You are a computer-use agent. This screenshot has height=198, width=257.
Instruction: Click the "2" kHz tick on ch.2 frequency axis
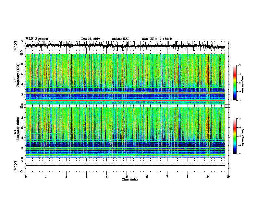[23, 148]
